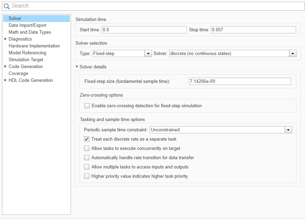Check Allow tasks to execute concurrently on target
Screen dimensions: 305x219
(87, 149)
